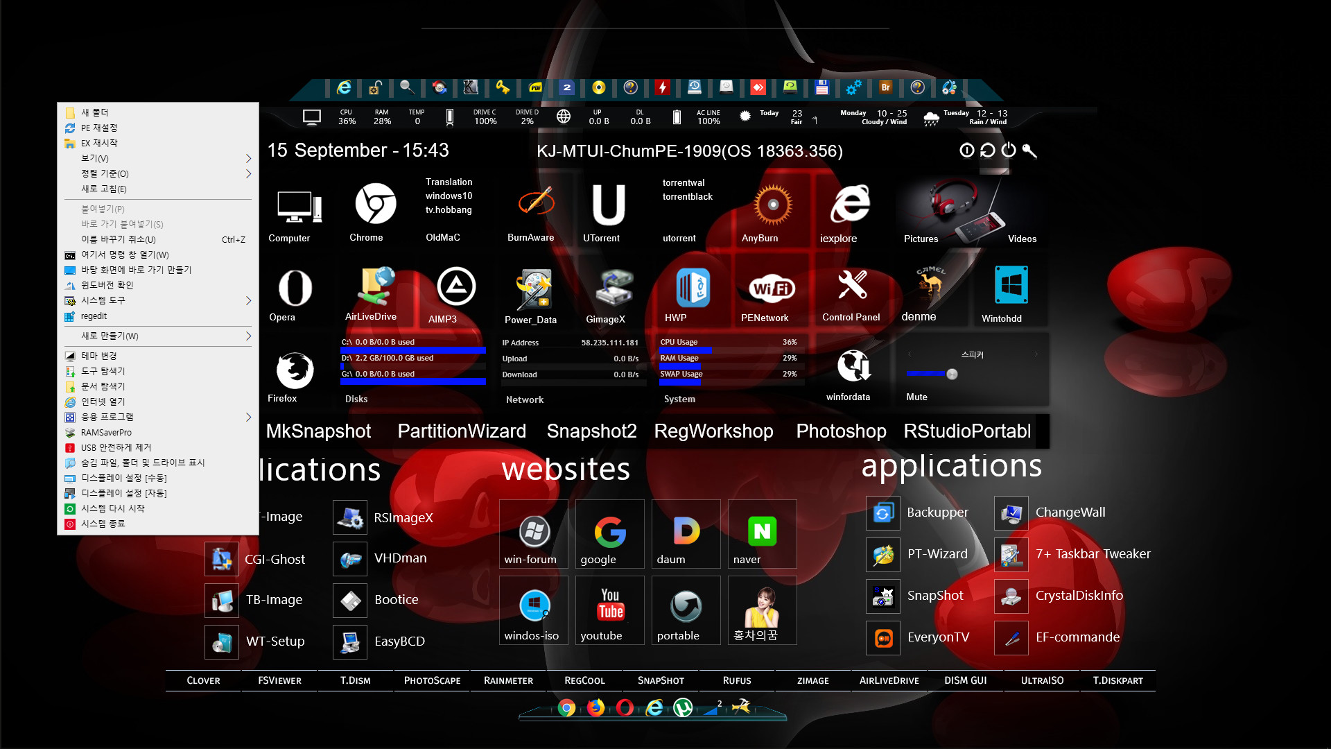Open the HWP word processor icon

(693, 287)
